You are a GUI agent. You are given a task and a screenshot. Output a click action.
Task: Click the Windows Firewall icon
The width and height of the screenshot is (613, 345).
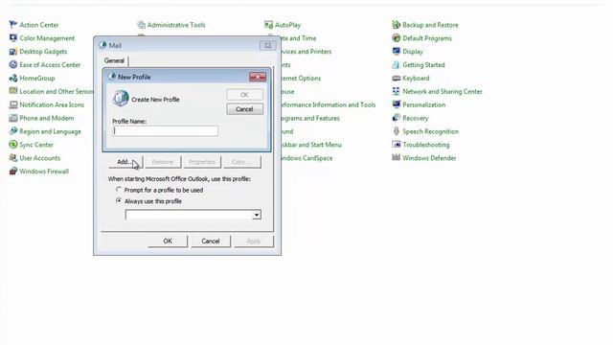12,171
